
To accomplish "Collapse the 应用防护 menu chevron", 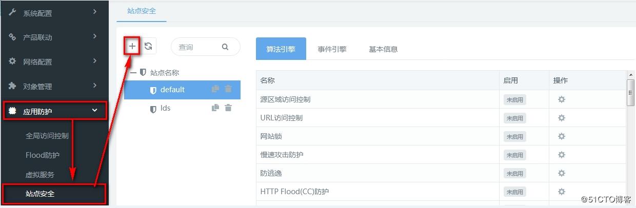I will [94, 110].
